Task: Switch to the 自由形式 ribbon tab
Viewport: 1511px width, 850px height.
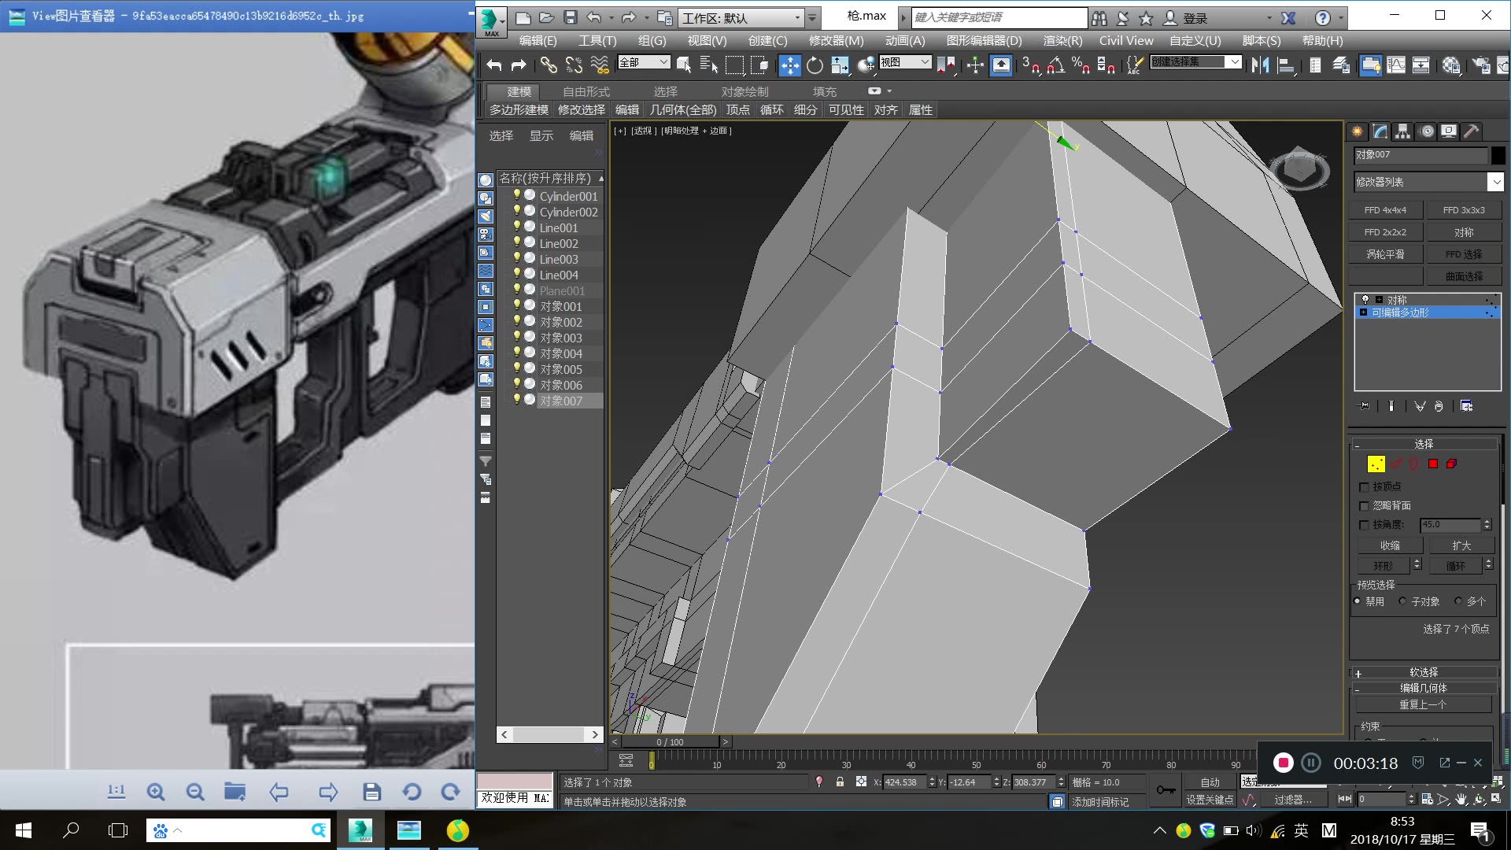Action: click(586, 91)
